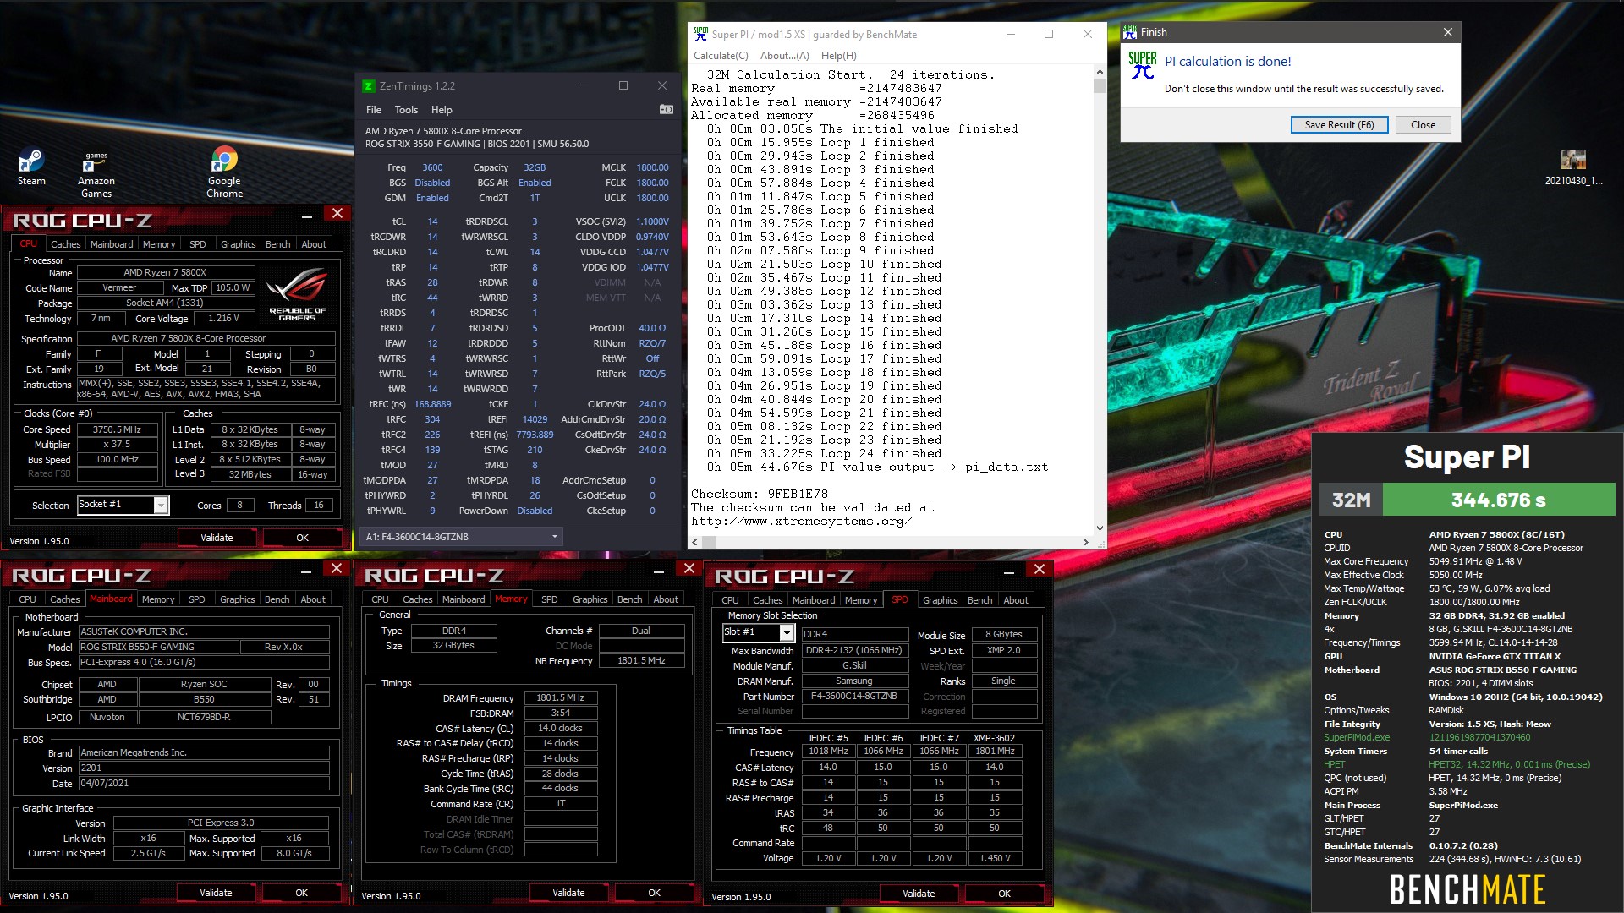Open the 20210430_1 image file on desktop
The height and width of the screenshot is (913, 1624).
[1573, 167]
